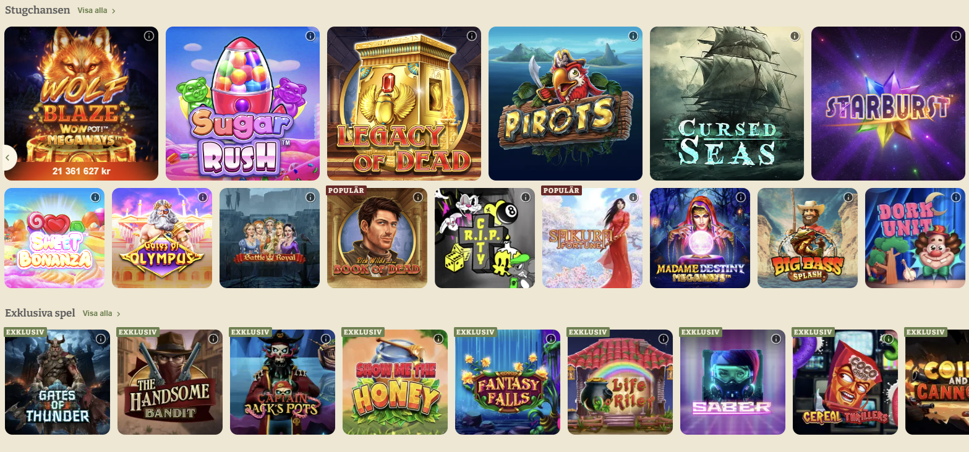
Task: Open Madame Destiny Megaways tile
Action: point(700,238)
